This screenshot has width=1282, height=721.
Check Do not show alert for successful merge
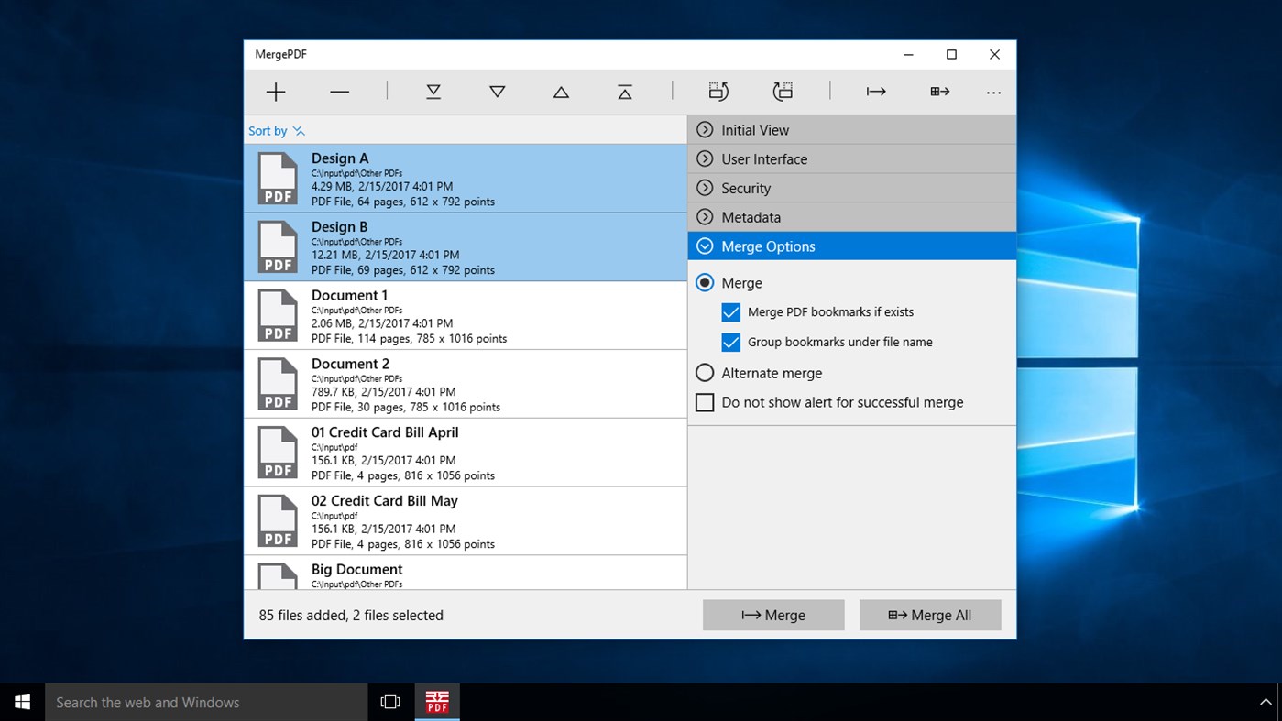coord(705,401)
